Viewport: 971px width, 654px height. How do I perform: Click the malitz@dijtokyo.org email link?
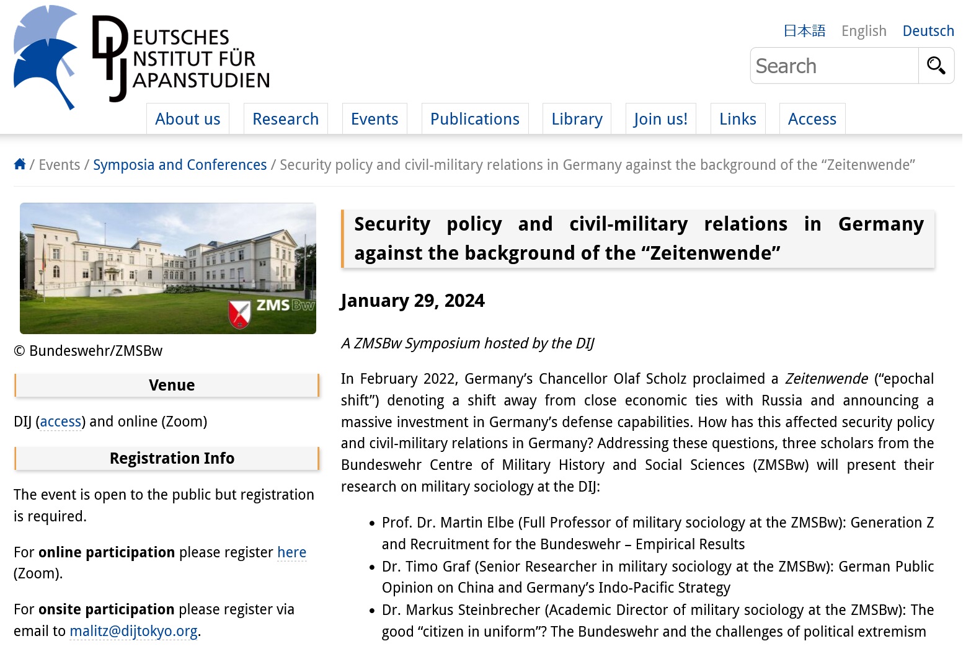click(x=133, y=631)
